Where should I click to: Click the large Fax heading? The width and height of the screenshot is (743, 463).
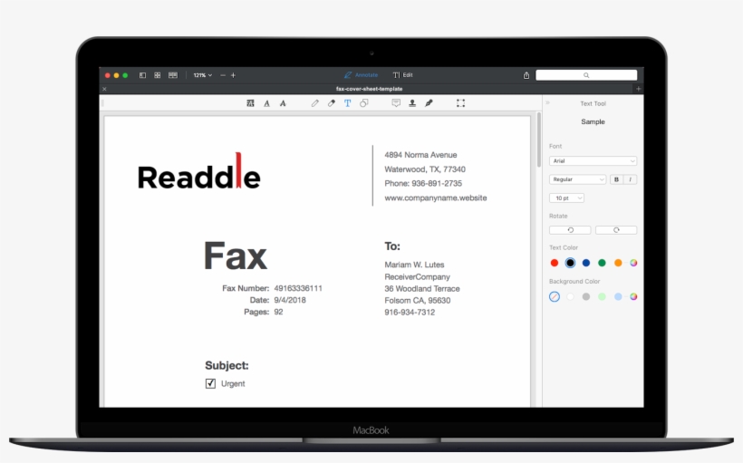tap(236, 256)
